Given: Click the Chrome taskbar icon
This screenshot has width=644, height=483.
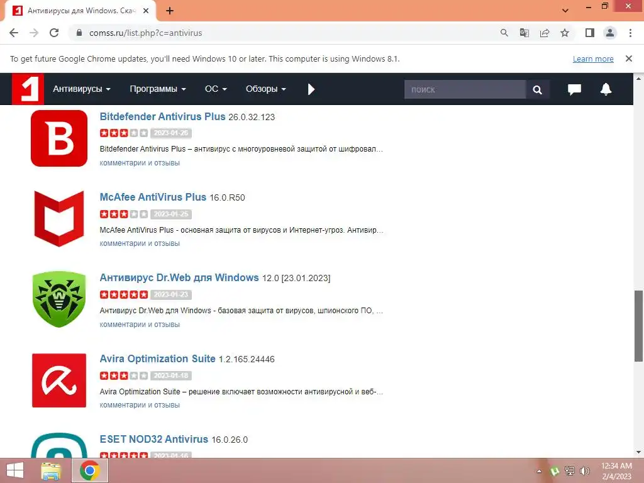Looking at the screenshot, I should tap(90, 470).
